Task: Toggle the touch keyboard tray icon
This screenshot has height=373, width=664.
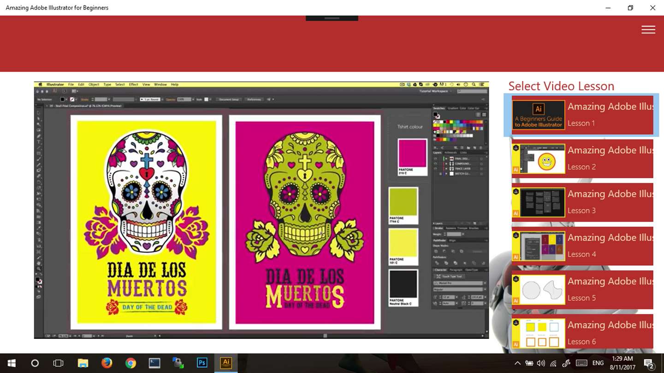Action: click(x=581, y=363)
